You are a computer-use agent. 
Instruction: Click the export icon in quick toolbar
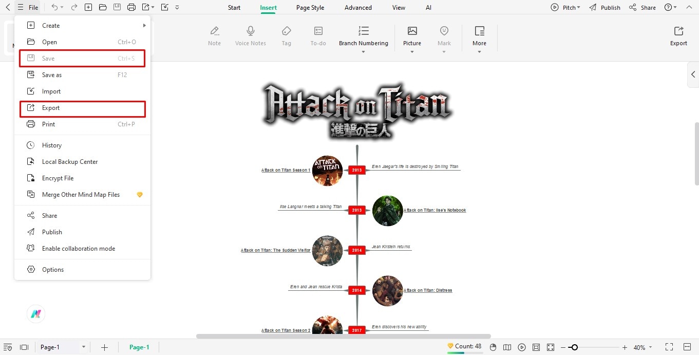tap(146, 7)
